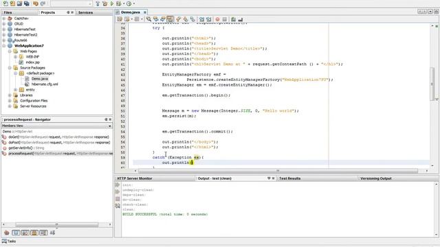This screenshot has height=247, width=440.
Task: Collapse the WebApplication7 project node
Action: (4, 46)
